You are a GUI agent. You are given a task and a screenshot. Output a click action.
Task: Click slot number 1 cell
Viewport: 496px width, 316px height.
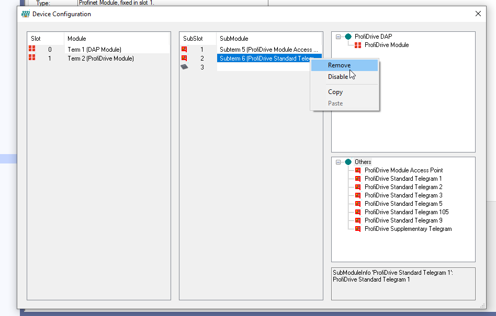pyautogui.click(x=50, y=58)
